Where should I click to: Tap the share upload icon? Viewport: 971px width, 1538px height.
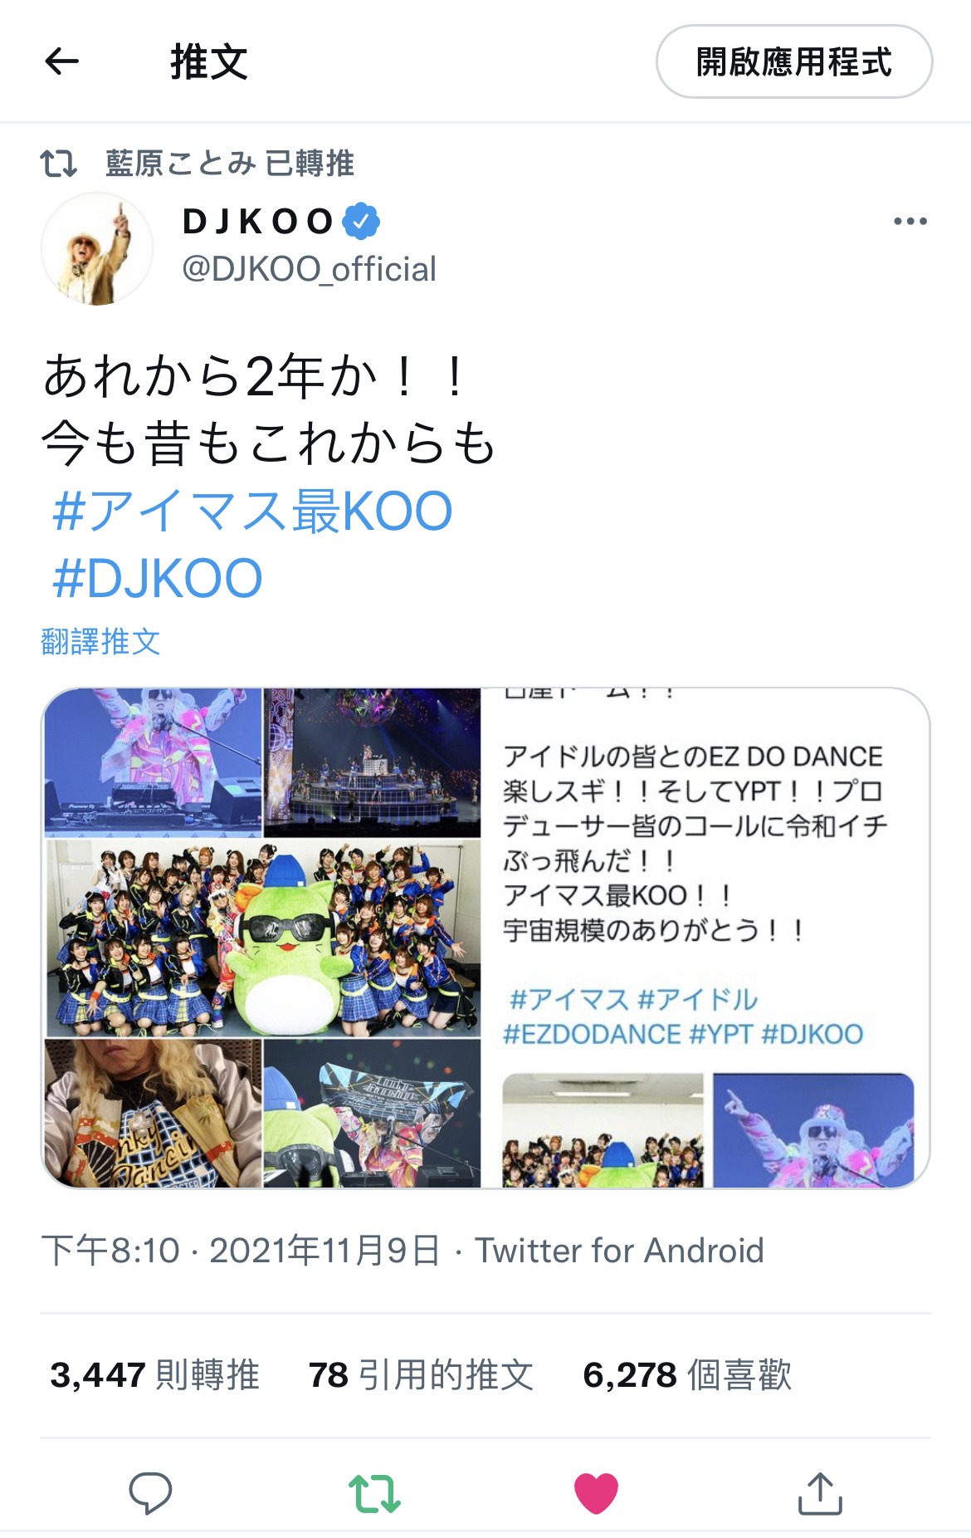(820, 1493)
